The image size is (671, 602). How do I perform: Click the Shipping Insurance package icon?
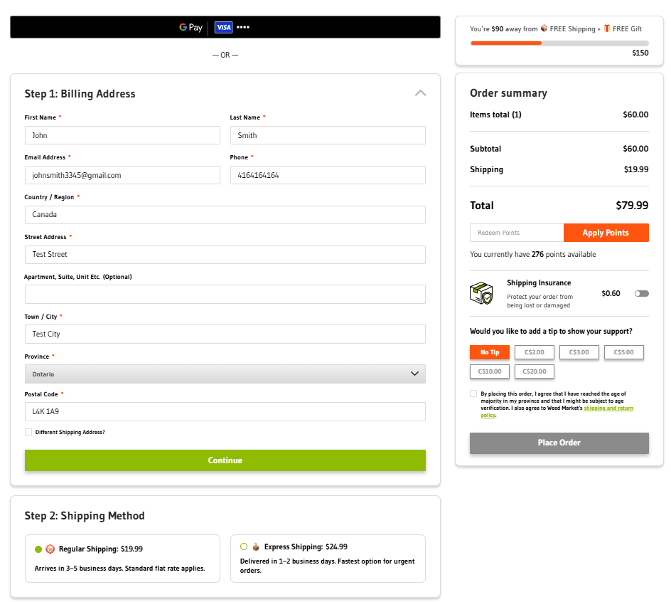pos(481,293)
